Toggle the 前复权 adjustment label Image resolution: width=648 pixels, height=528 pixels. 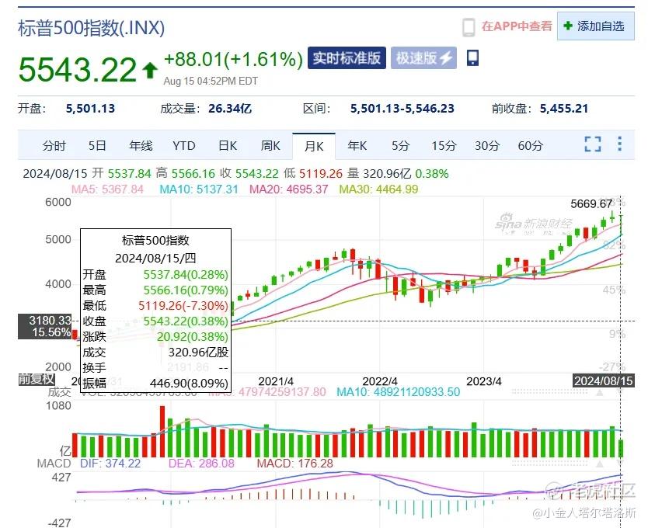pos(37,379)
